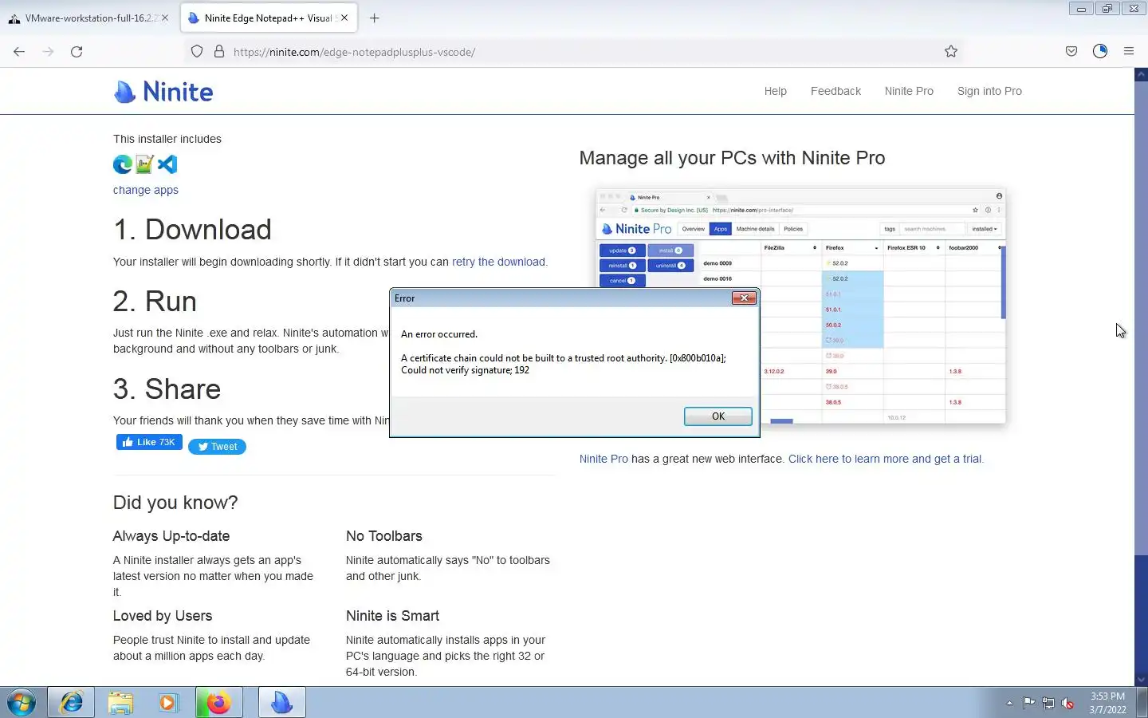Click the 'Always Up-to-date' heading

coord(171,536)
